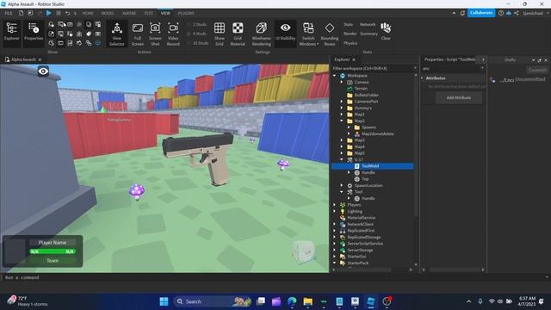
Task: Expand the Spawns folder
Action: [x=349, y=127]
